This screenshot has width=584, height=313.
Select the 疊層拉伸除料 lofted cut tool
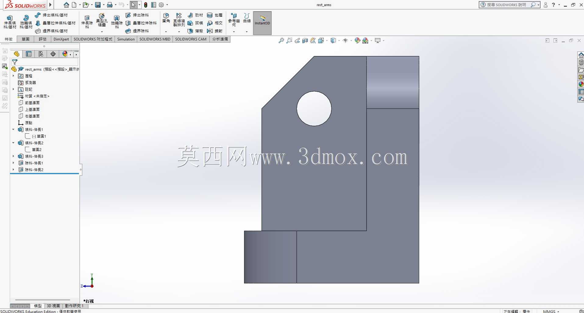tap(141, 23)
